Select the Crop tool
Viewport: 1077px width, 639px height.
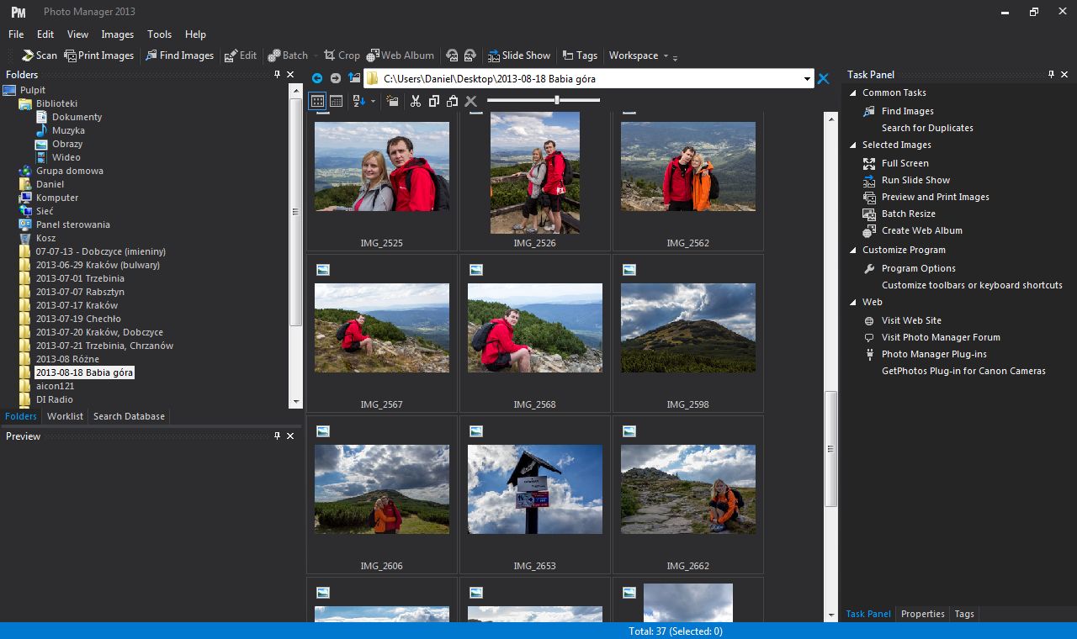tap(342, 55)
